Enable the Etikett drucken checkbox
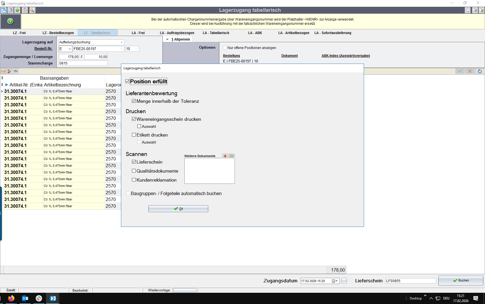Image resolution: width=485 pixels, height=304 pixels. pos(134,135)
